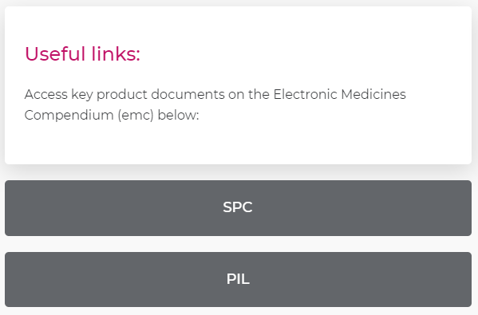
Task: Click the "Electronic Medicines" text
Action: point(340,94)
